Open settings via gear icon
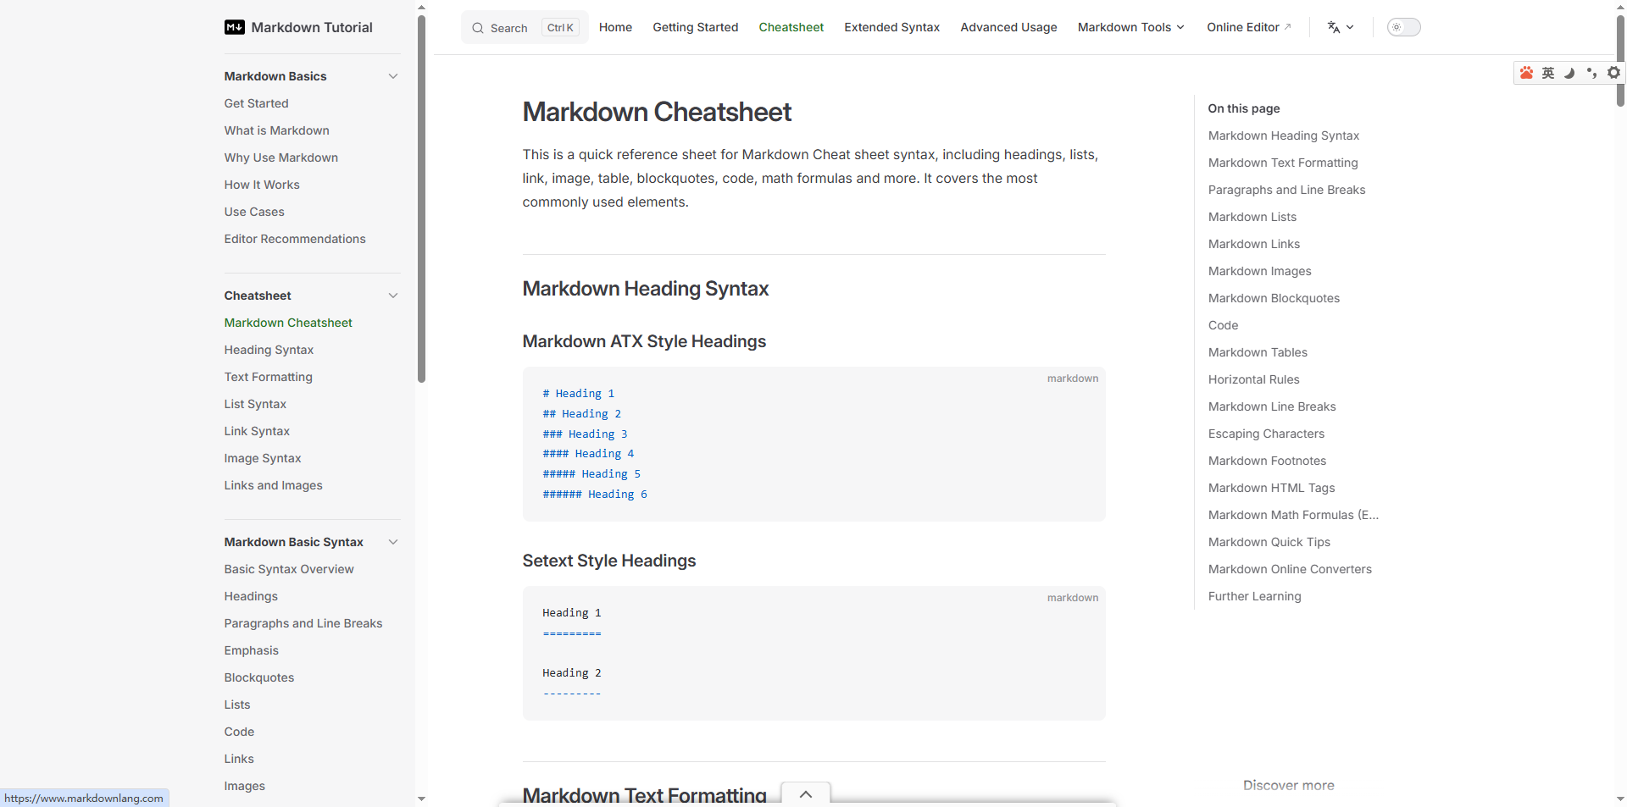This screenshot has width=1627, height=807. [x=1614, y=73]
